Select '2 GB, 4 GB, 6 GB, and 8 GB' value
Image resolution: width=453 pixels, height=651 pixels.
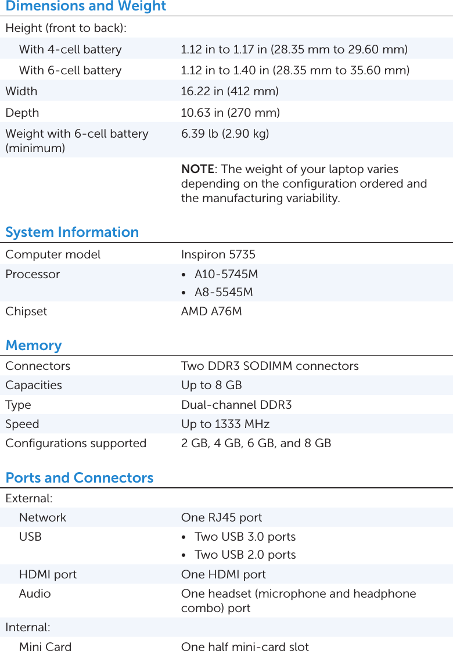pos(256,443)
